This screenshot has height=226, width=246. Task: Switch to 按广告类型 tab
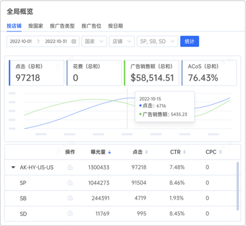point(62,26)
